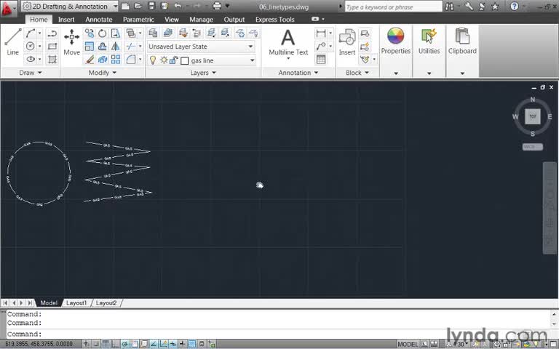The width and height of the screenshot is (559, 349).
Task: Select the Circle tool
Action: (31, 47)
